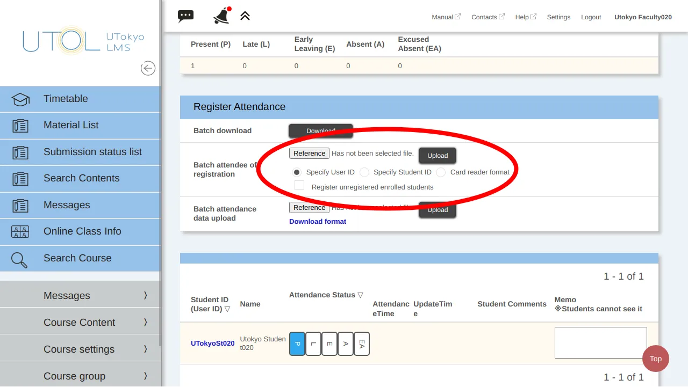Mark student as Present with P button
This screenshot has width=688, height=387.
pyautogui.click(x=297, y=344)
